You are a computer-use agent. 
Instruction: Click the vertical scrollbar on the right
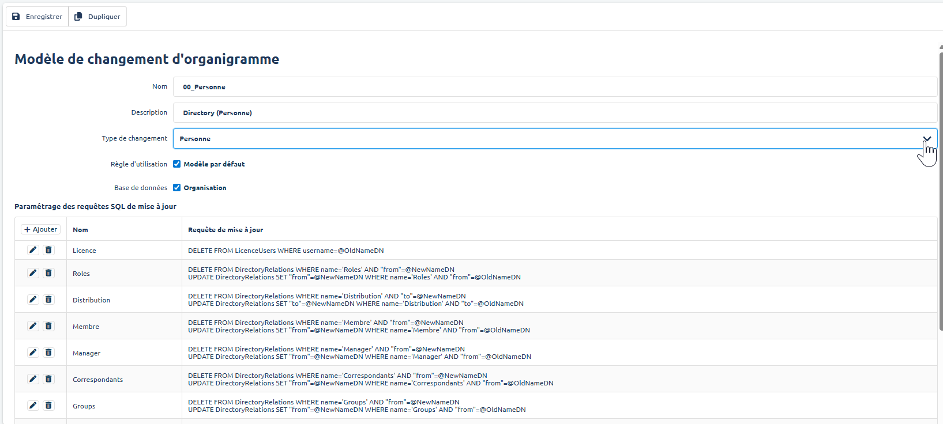coord(941,190)
